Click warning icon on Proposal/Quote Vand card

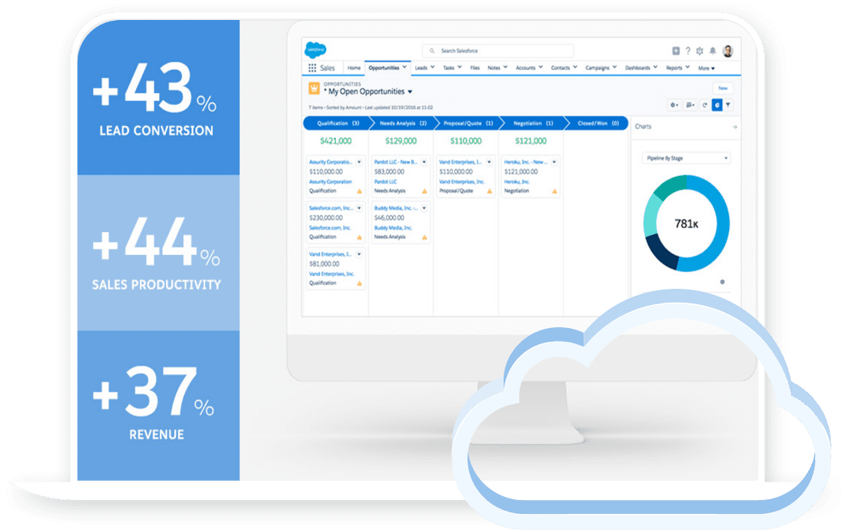coord(489,191)
